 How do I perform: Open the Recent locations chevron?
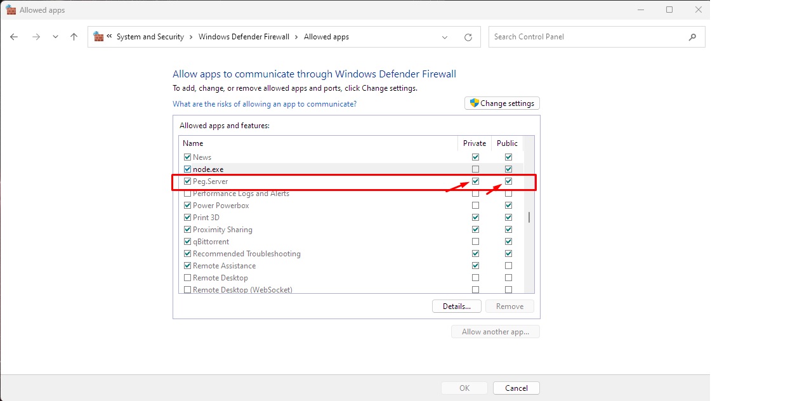coord(56,37)
